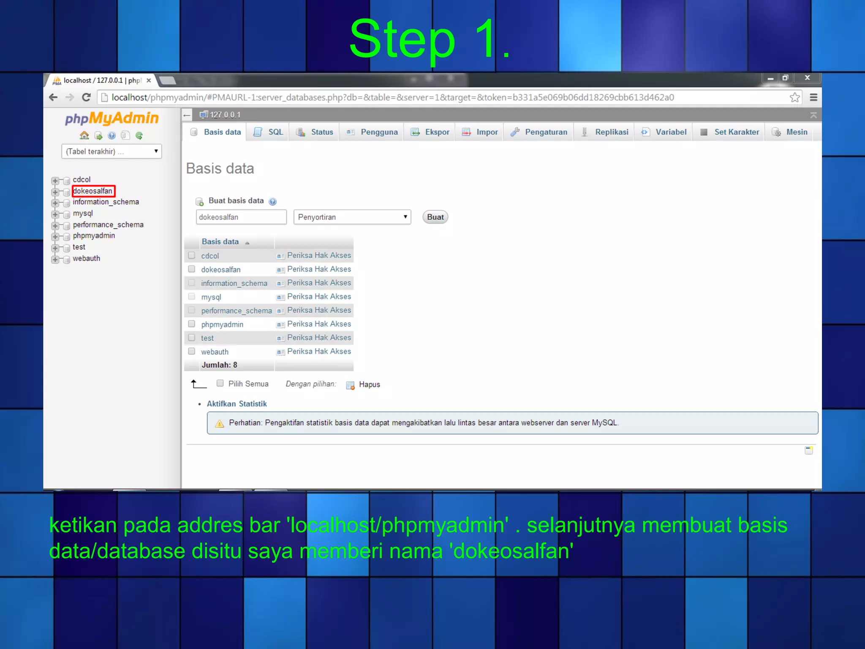Click privileges icon in test row
This screenshot has width=865, height=649.
pos(280,338)
